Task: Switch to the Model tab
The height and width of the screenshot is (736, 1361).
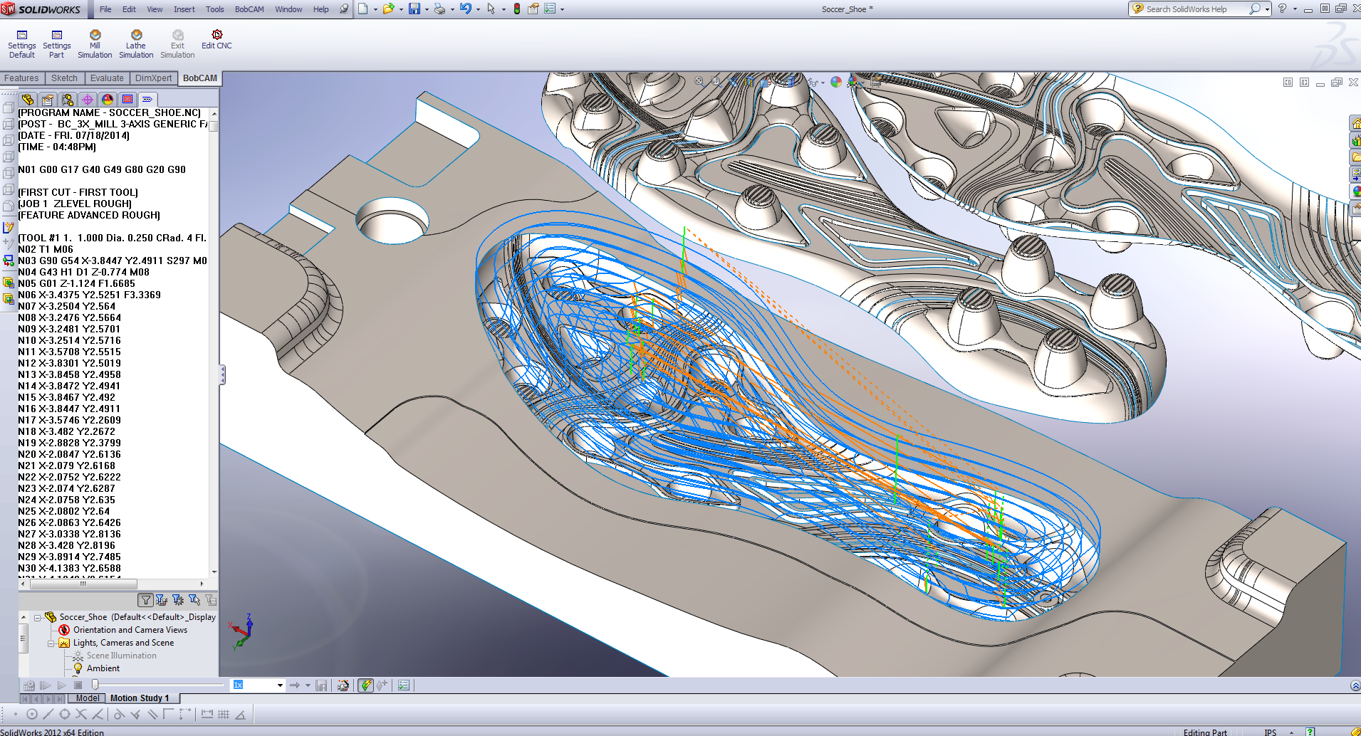Action: click(x=88, y=698)
